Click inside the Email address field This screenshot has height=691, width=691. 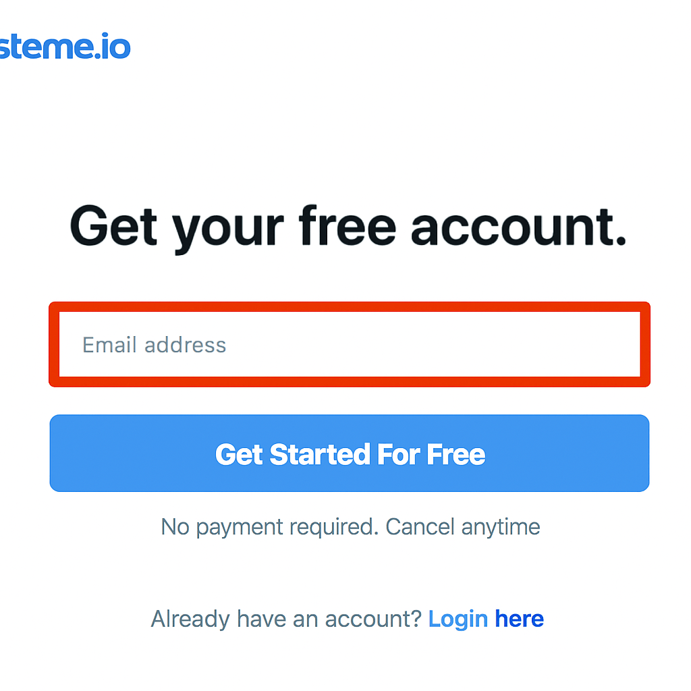(x=350, y=344)
